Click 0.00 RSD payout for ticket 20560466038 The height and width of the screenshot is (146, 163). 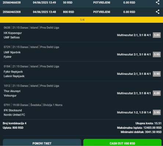tap(129, 3)
